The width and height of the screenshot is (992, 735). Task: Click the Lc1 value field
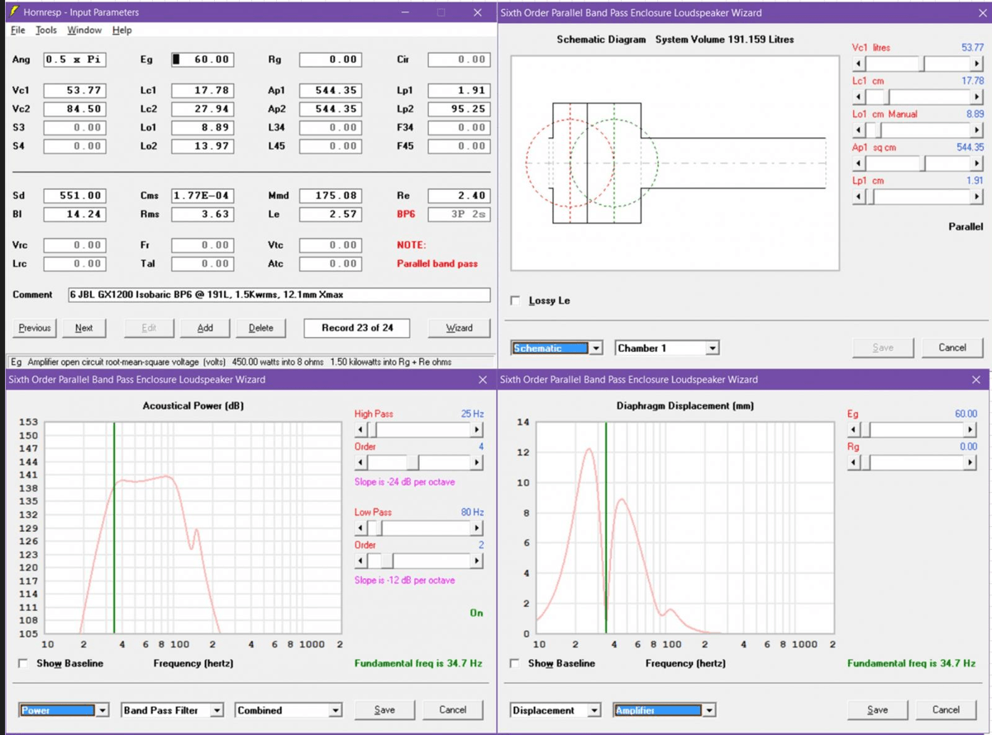pos(202,90)
